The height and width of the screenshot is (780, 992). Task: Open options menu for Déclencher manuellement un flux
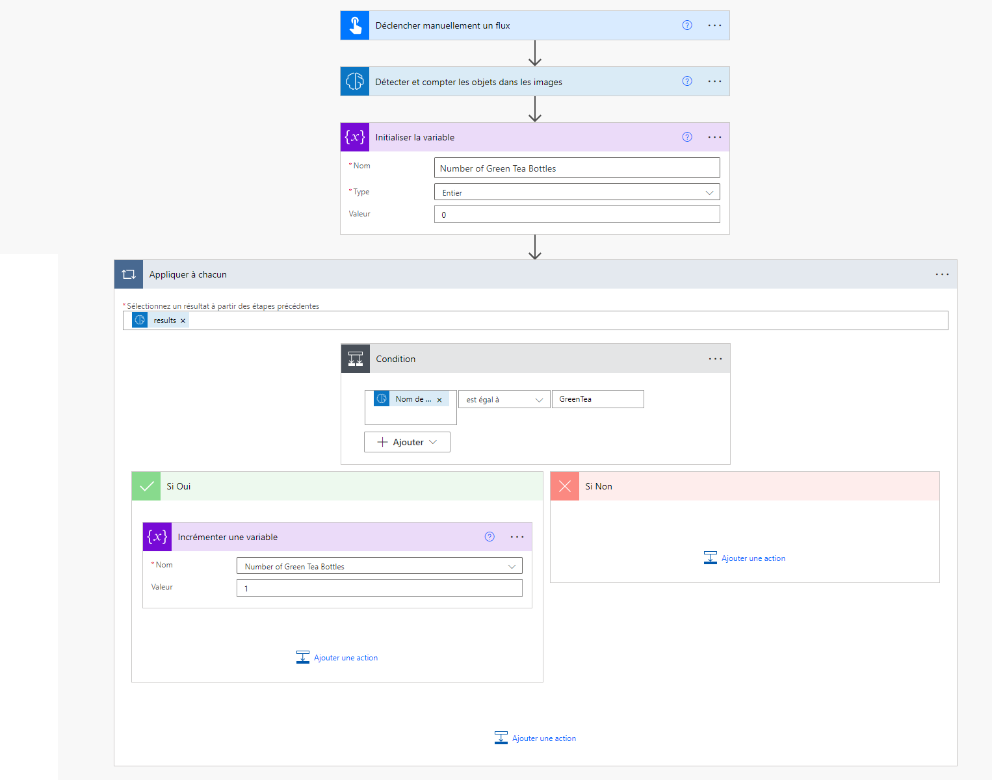(714, 25)
